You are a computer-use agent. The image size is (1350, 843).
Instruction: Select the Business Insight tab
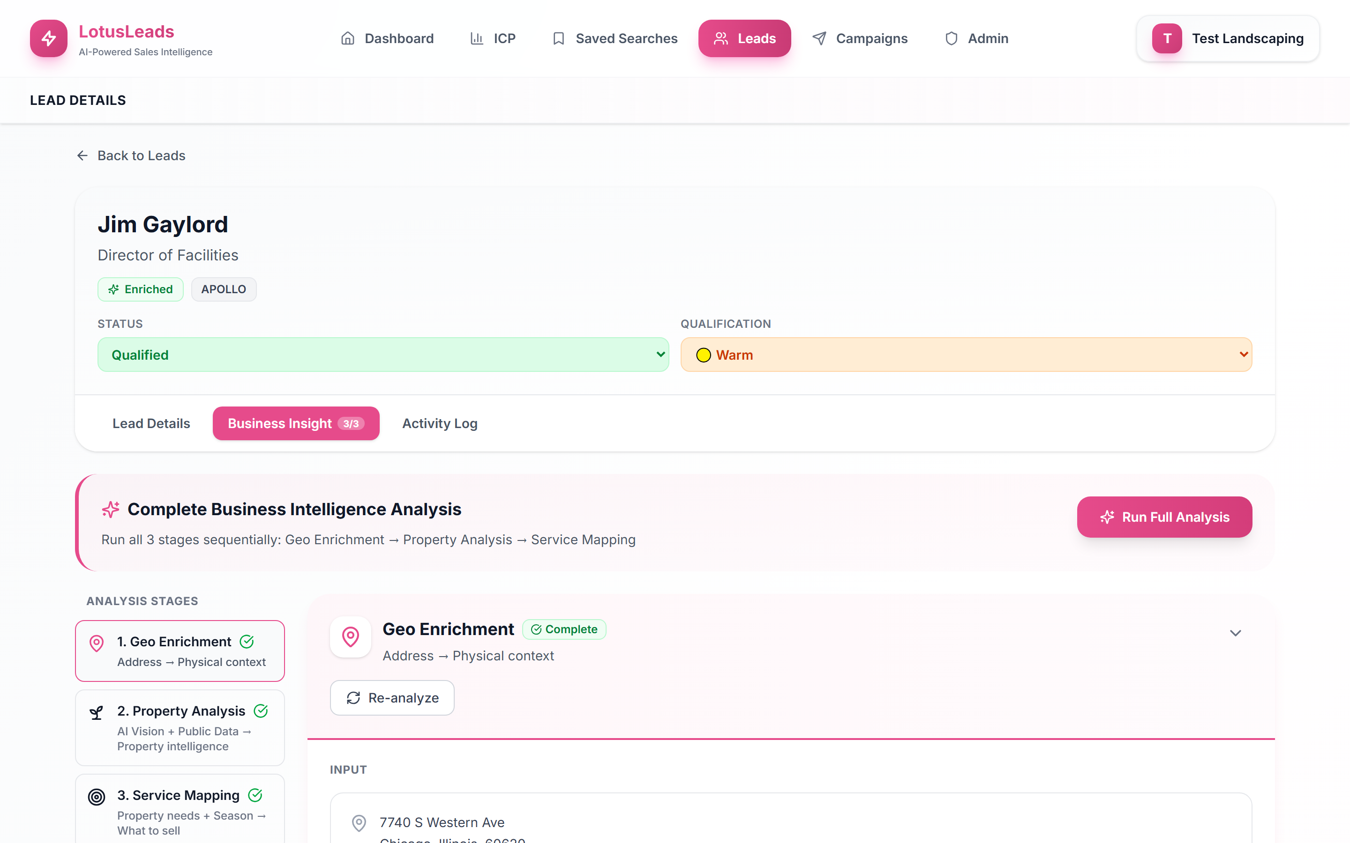296,423
